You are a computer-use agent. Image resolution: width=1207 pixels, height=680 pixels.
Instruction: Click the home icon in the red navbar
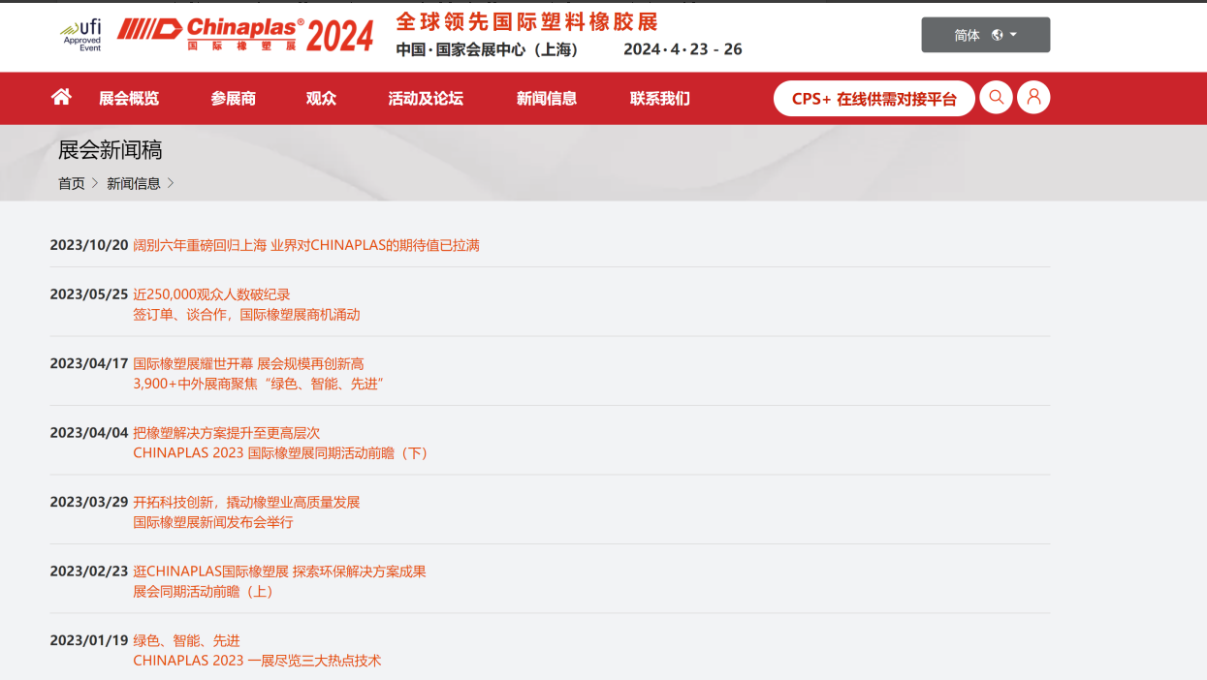click(61, 97)
